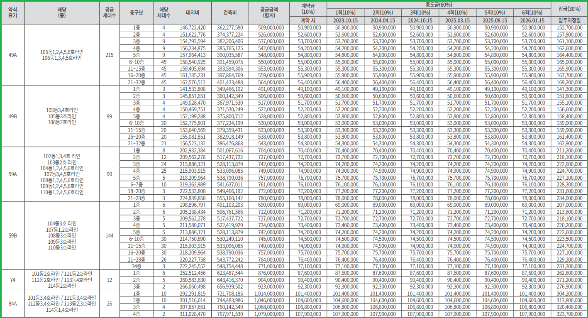This screenshot has height=318, width=588.
Task: Click building cost 623,487,544
Action: pyautogui.click(x=230, y=273)
